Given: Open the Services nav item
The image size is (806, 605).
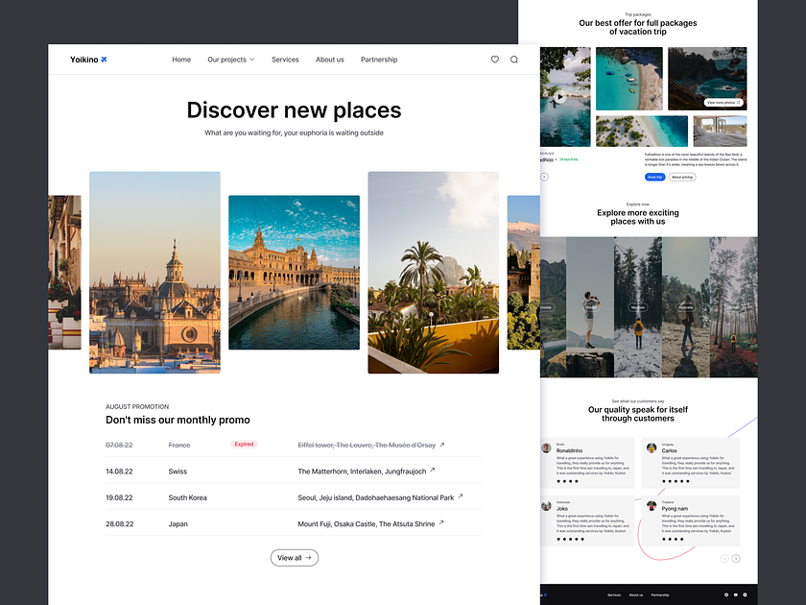Looking at the screenshot, I should 285,60.
